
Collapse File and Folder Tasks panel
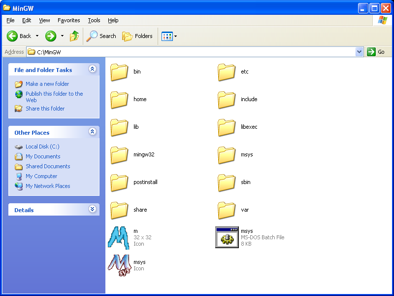click(93, 69)
